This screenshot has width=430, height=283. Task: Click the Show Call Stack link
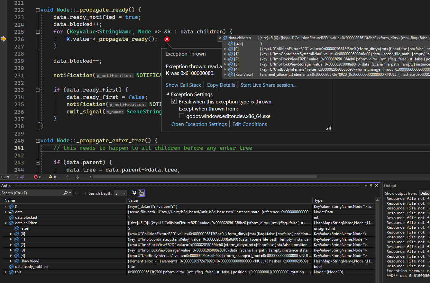pyautogui.click(x=183, y=85)
